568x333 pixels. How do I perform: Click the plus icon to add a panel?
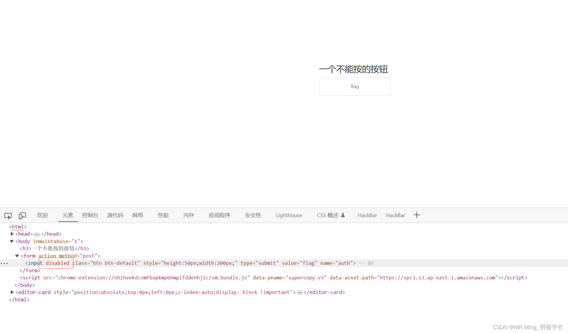(x=416, y=215)
